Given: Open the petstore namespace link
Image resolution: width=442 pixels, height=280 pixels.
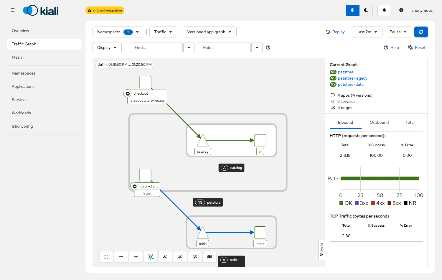Looking at the screenshot, I should coord(346,72).
